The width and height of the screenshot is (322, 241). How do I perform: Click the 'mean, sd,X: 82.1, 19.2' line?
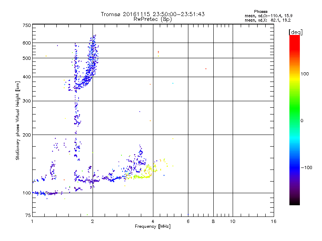[x=268, y=20]
